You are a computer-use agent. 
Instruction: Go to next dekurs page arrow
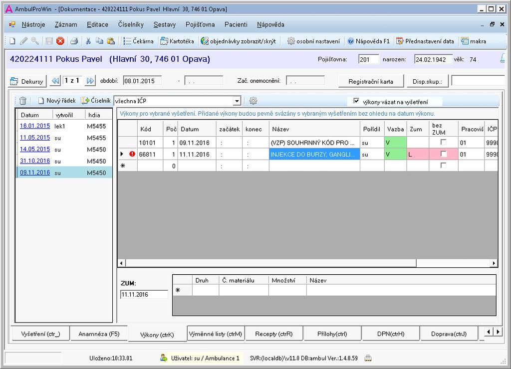90,80
